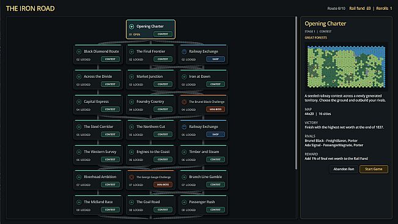Click the Capital Express node icon
This screenshot has height=224, width=398.
coord(79,102)
